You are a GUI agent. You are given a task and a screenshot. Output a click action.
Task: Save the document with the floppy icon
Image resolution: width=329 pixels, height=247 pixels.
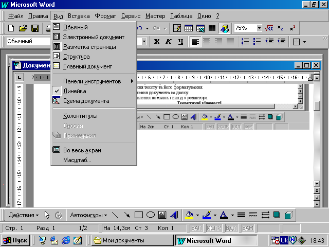(35, 28)
